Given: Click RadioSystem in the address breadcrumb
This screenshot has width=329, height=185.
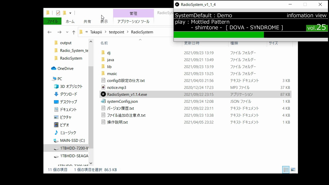Looking at the screenshot, I should point(142,32).
